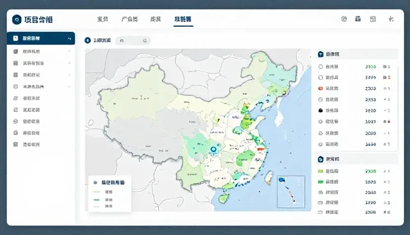The height and width of the screenshot is (235, 410).
Task: Open the inset map thumbnail at map corner
Action: 291,192
